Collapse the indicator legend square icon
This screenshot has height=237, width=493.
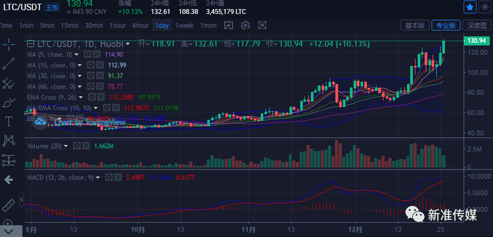click(30, 44)
